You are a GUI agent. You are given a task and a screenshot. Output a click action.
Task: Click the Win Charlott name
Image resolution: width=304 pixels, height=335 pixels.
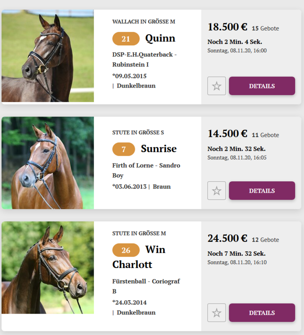coord(139,257)
